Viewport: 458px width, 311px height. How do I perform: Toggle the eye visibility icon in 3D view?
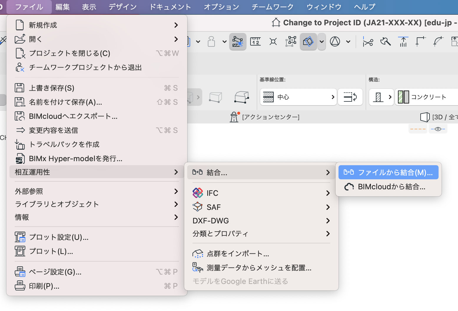pos(438,129)
